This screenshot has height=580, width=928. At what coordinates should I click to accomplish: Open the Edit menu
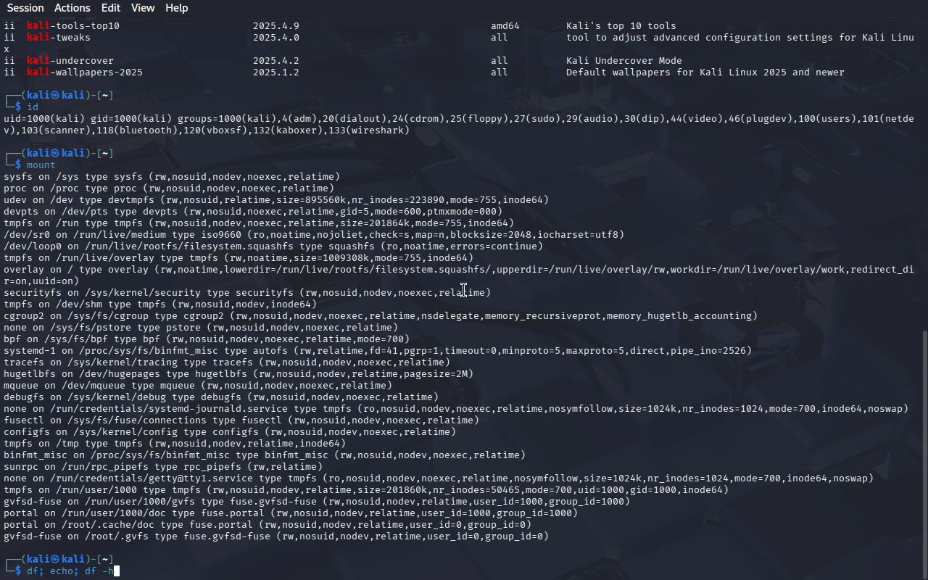click(x=111, y=8)
